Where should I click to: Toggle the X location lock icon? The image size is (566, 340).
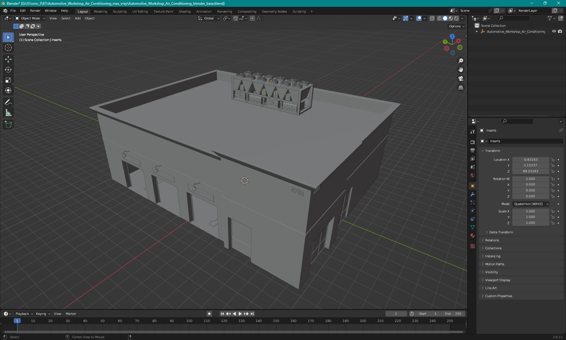tap(553, 159)
